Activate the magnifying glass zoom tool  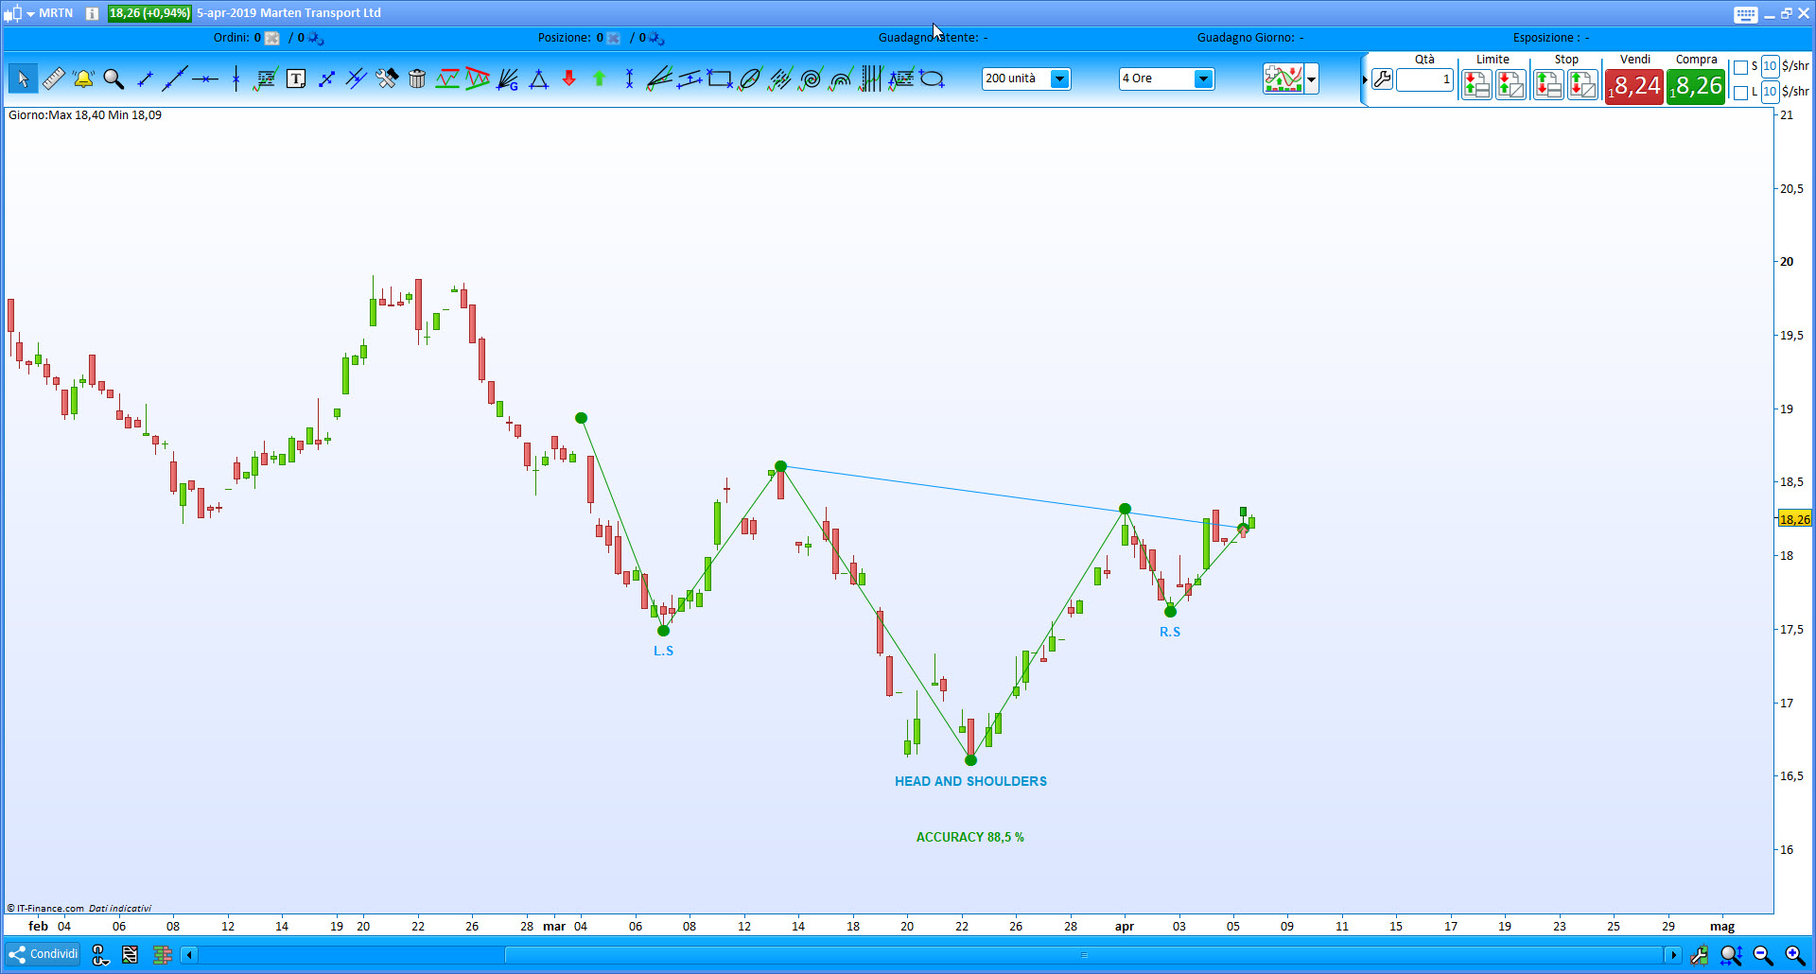(113, 78)
